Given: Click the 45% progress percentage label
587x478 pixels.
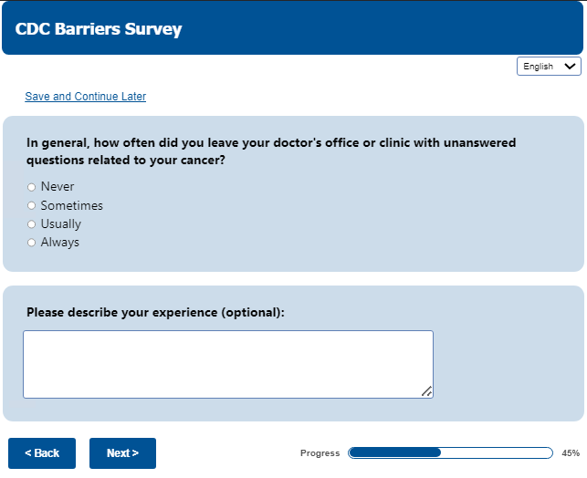Looking at the screenshot, I should pos(571,453).
